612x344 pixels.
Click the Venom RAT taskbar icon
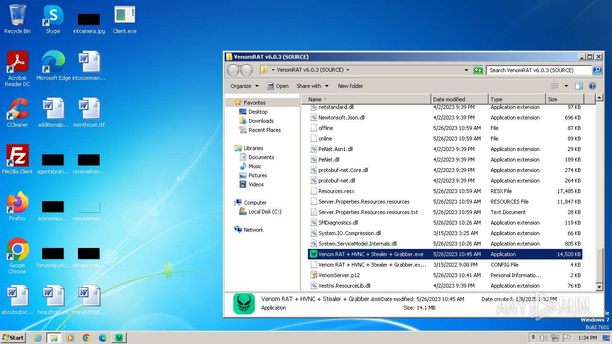coord(119,338)
